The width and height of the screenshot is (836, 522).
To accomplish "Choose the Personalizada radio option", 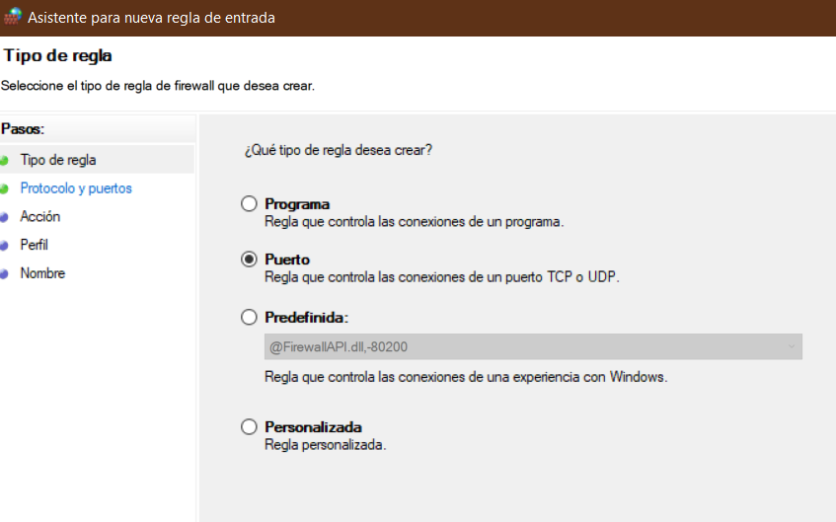I will (249, 426).
